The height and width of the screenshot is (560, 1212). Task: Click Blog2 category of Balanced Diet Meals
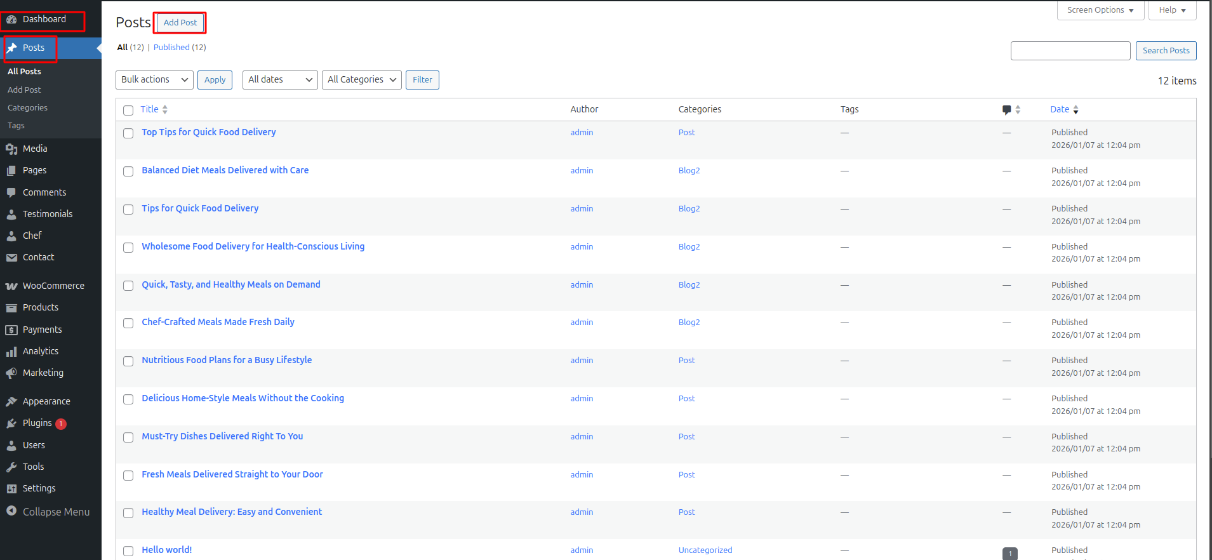coord(689,171)
